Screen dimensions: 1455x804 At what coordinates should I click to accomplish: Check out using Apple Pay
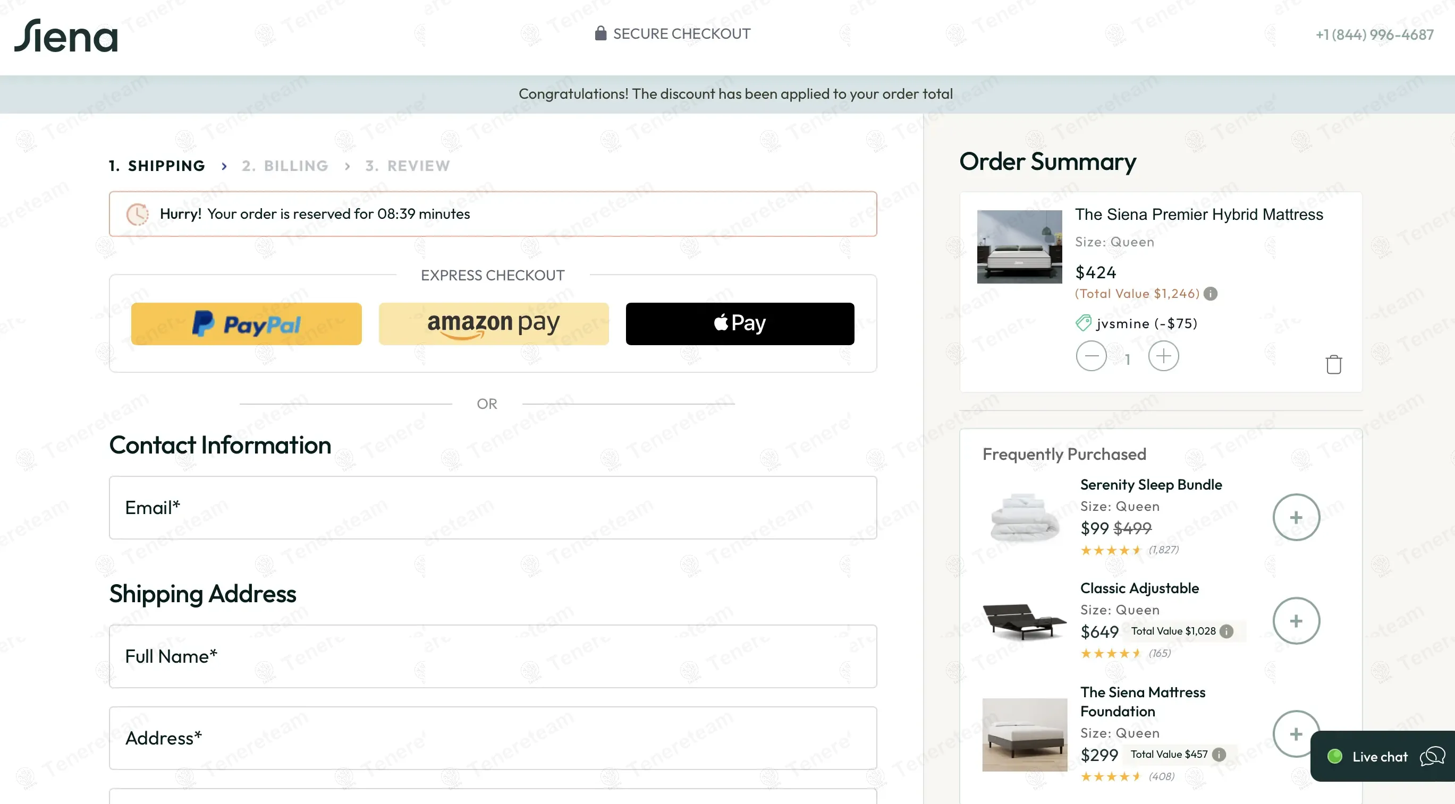pyautogui.click(x=740, y=324)
